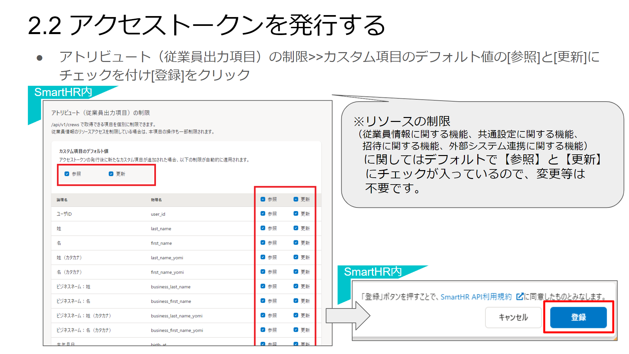Viewport: 629px width, 354px height.
Task: Uncheck 更新 for the last_name_yomi row
Action: pyautogui.click(x=296, y=257)
